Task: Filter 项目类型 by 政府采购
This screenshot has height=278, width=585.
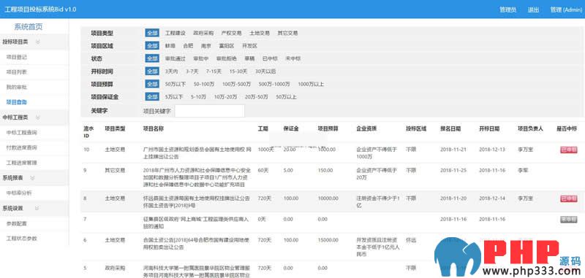Action: [x=203, y=33]
